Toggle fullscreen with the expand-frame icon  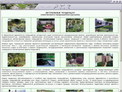[62, 7]
